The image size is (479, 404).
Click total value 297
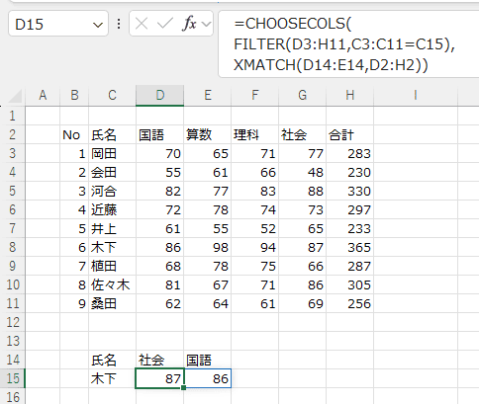(x=350, y=209)
